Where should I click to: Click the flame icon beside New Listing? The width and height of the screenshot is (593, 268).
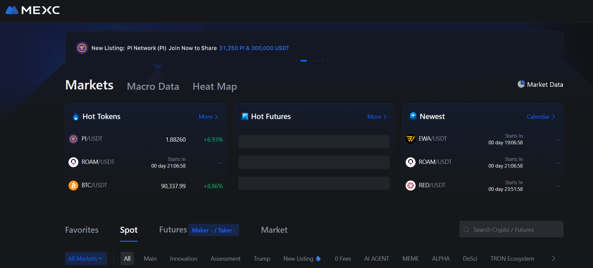coord(318,258)
